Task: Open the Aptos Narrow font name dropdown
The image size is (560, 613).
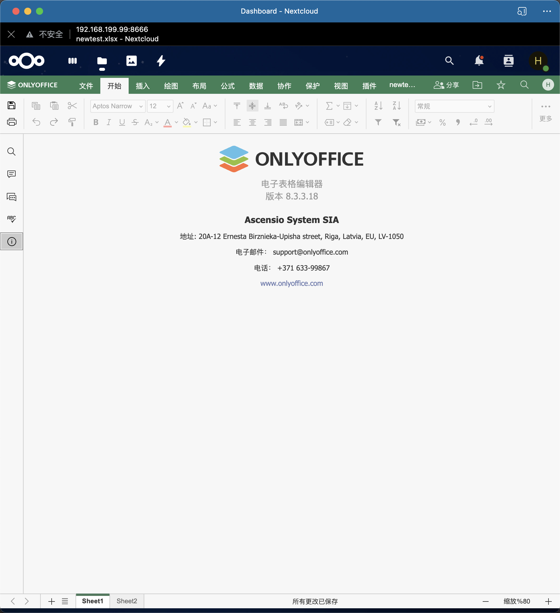Action: [141, 106]
